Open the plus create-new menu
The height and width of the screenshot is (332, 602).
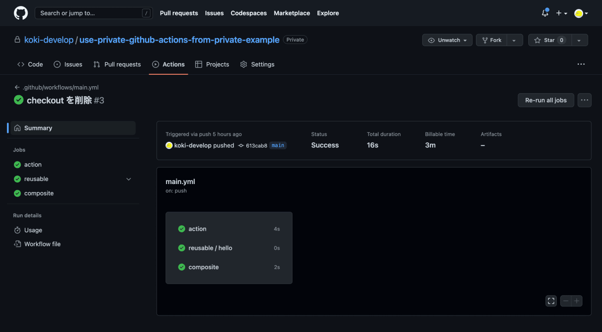coord(561,13)
